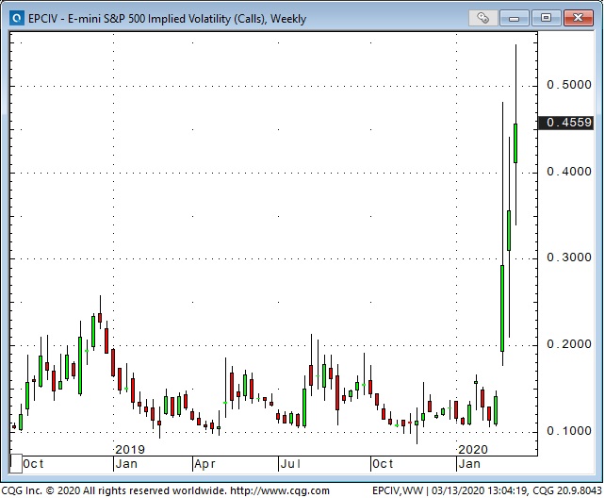Maximize the EPCIV chart window

pos(546,18)
